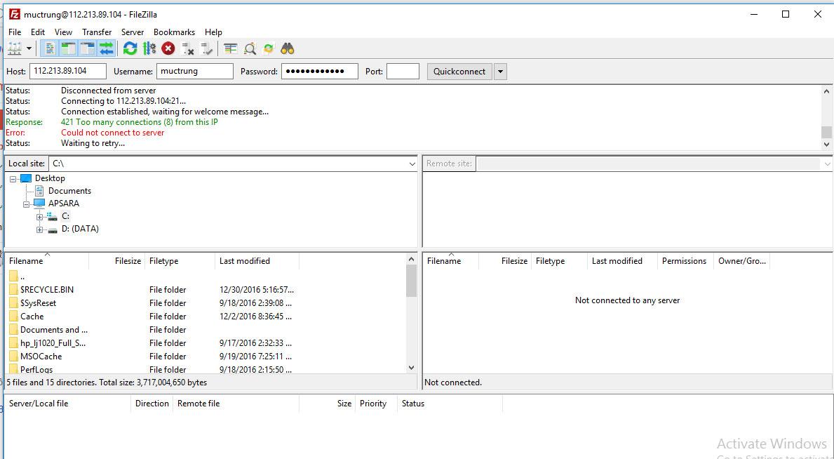Open the Site Manager icon

(x=14, y=49)
